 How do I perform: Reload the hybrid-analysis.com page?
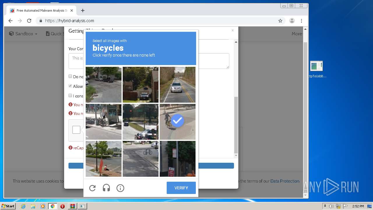(29, 21)
